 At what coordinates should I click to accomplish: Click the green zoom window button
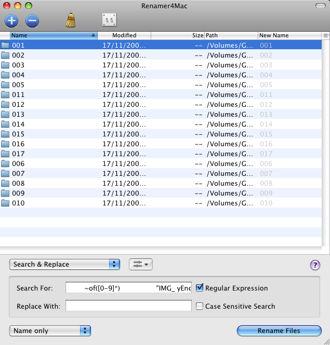coord(29,6)
